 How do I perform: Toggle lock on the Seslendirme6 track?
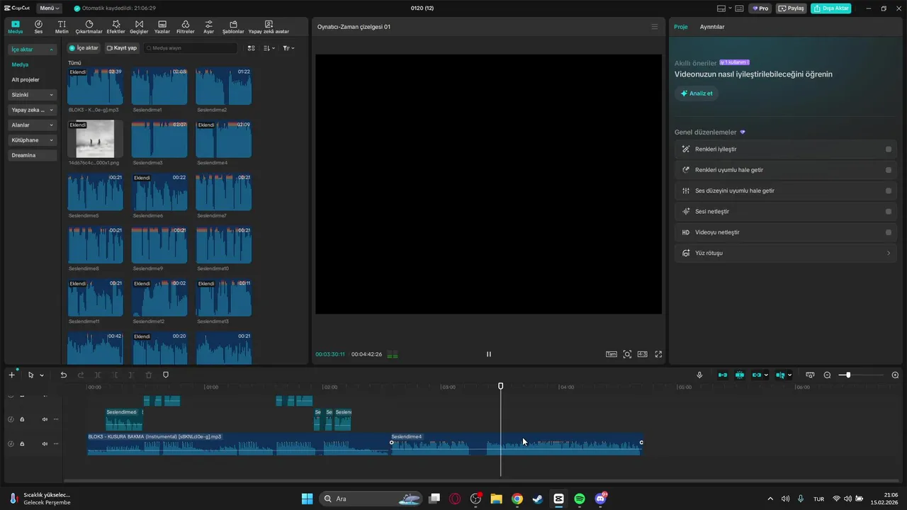(x=22, y=419)
